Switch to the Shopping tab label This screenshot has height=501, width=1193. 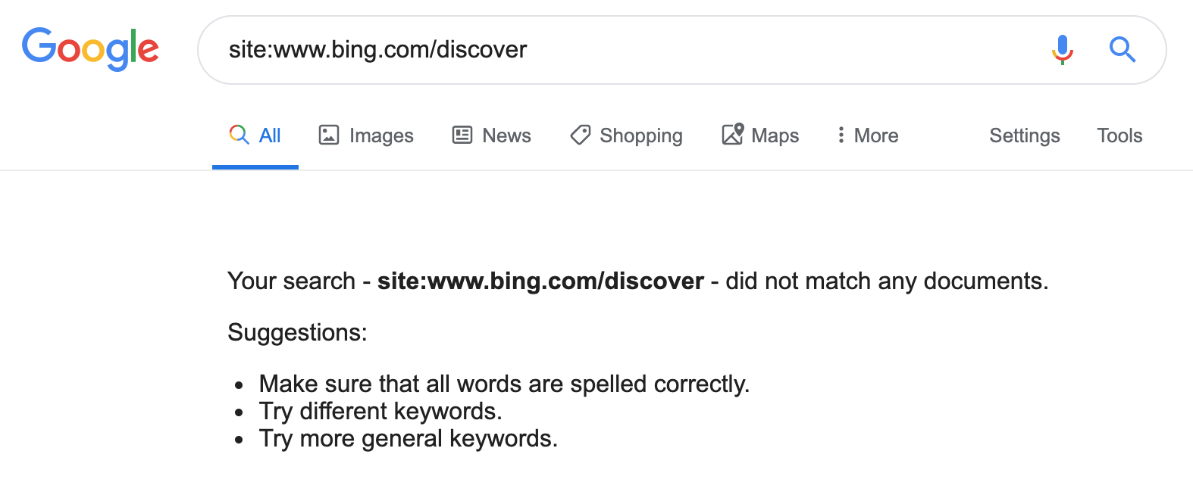[x=641, y=135]
